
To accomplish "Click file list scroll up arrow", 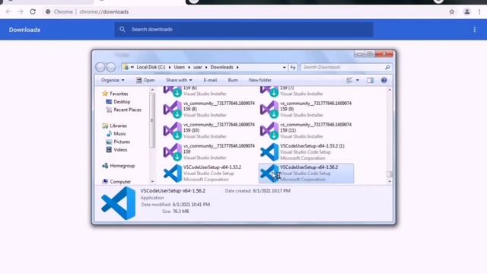I will pyautogui.click(x=390, y=90).
